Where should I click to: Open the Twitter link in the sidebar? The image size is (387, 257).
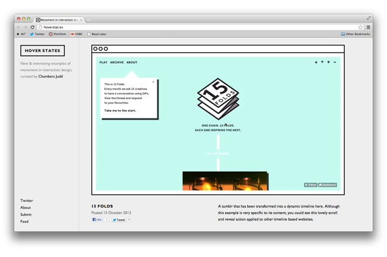coord(27,200)
